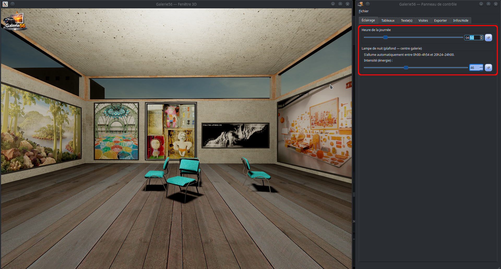Image resolution: width=501 pixels, height=269 pixels.
Task: Open the X window menu icon of Fenêtre 3D
Action: pos(5,4)
